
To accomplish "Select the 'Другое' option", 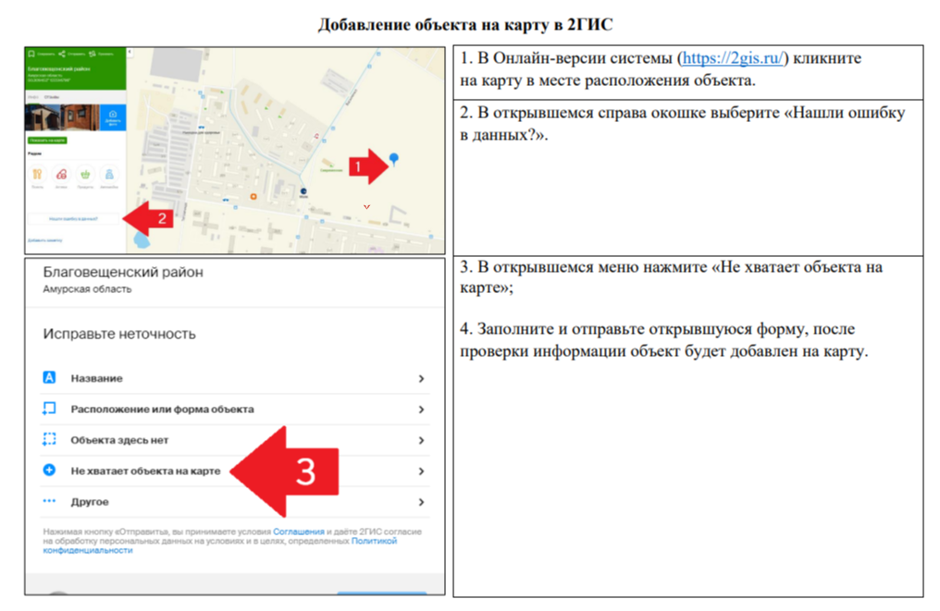I will [235, 502].
